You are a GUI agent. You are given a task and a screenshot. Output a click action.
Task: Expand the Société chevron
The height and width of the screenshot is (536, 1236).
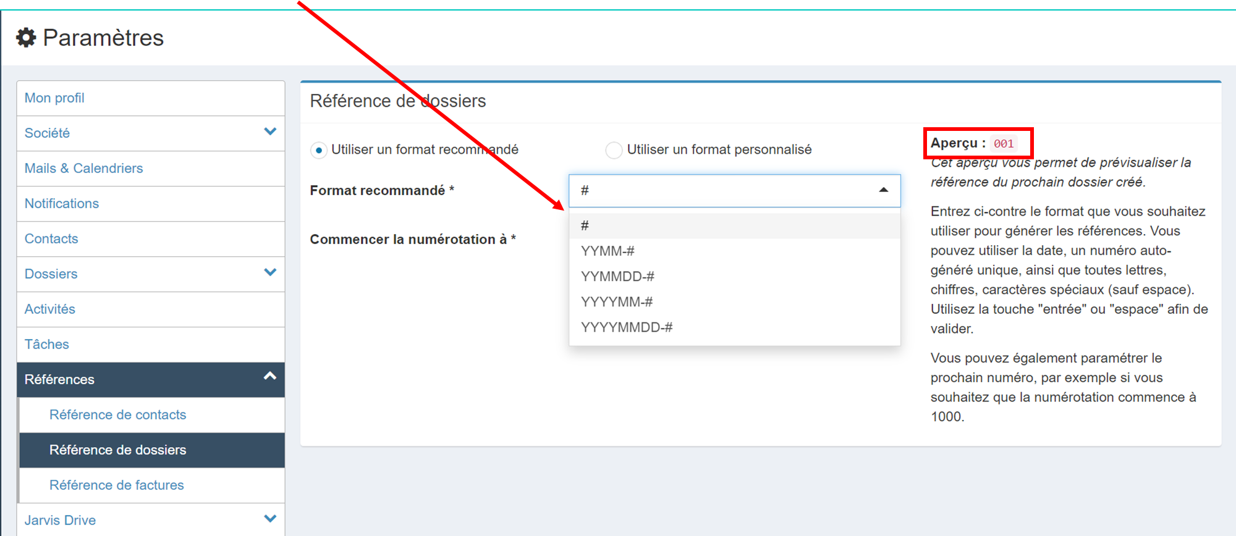pyautogui.click(x=270, y=132)
